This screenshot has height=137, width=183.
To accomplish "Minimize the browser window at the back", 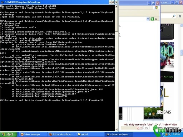I will (x=172, y=2).
